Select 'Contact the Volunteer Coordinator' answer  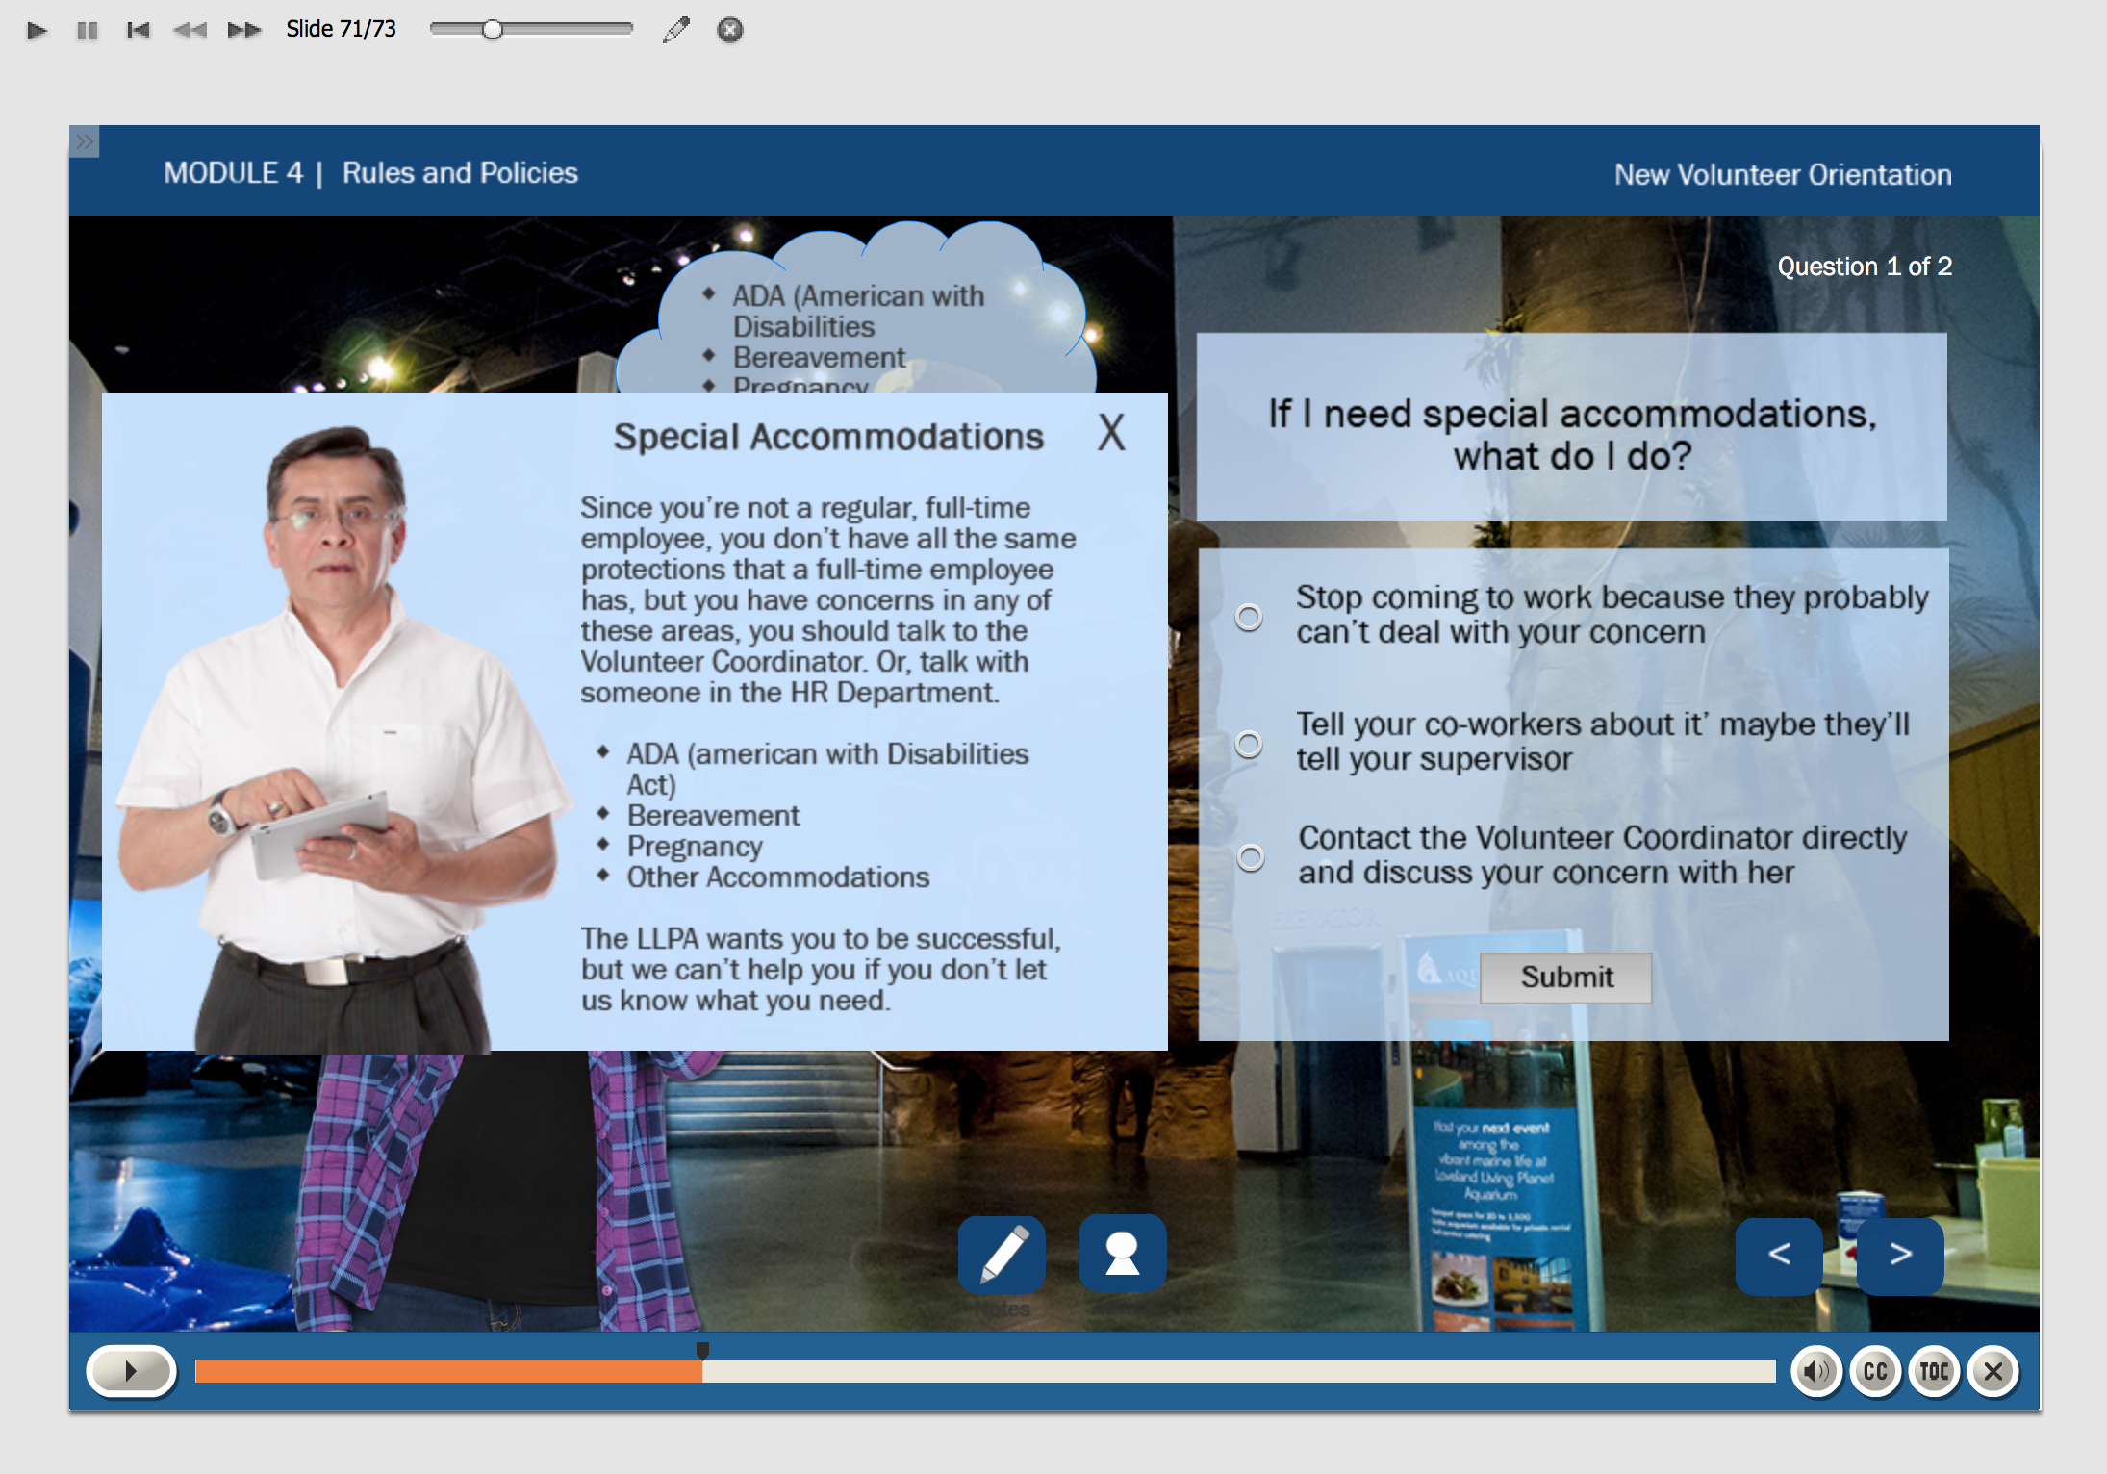tap(1250, 857)
